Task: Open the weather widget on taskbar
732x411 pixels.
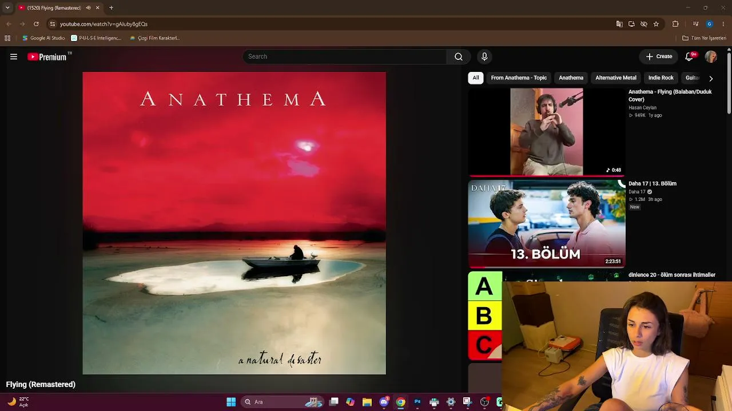Action: (x=18, y=402)
